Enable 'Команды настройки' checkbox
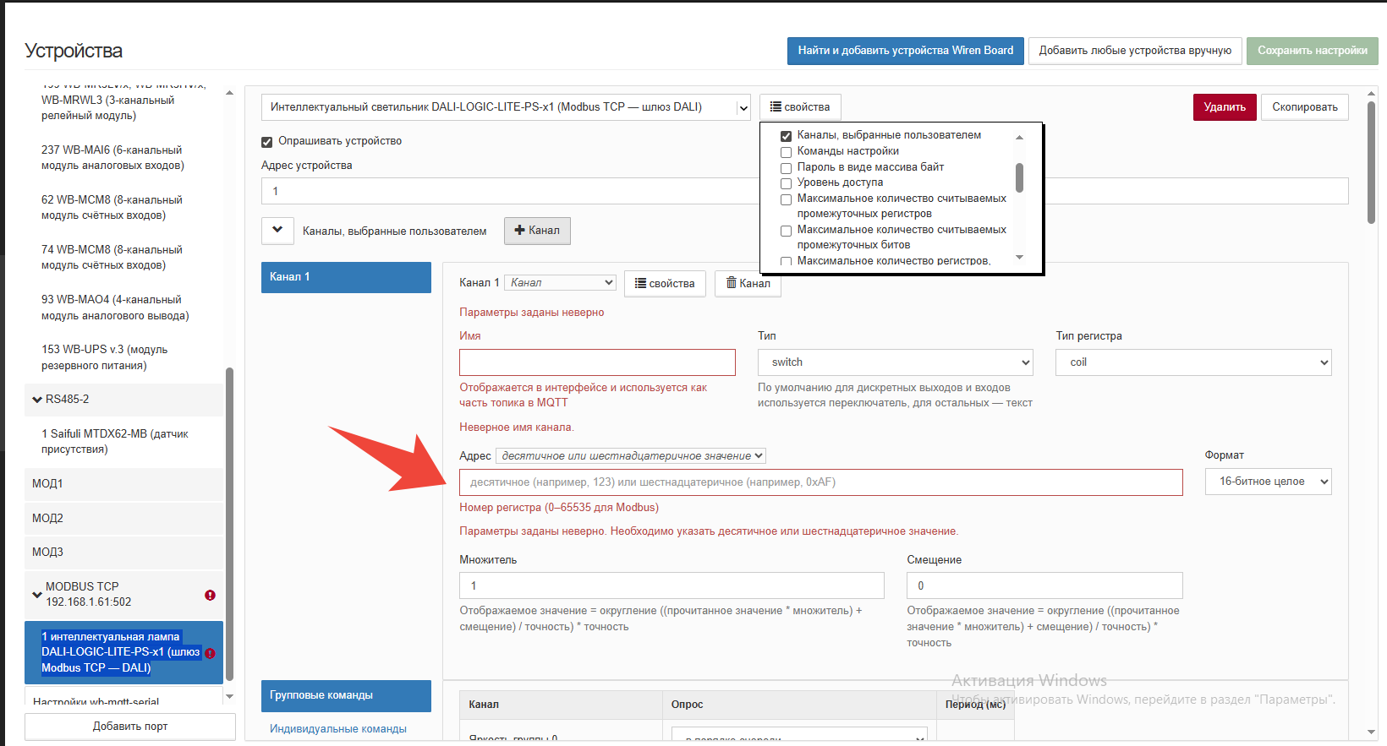This screenshot has height=746, width=1387. 786,152
